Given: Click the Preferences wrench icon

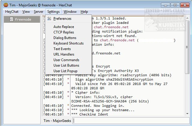Looking at the screenshot, I should (x=49, y=19).
